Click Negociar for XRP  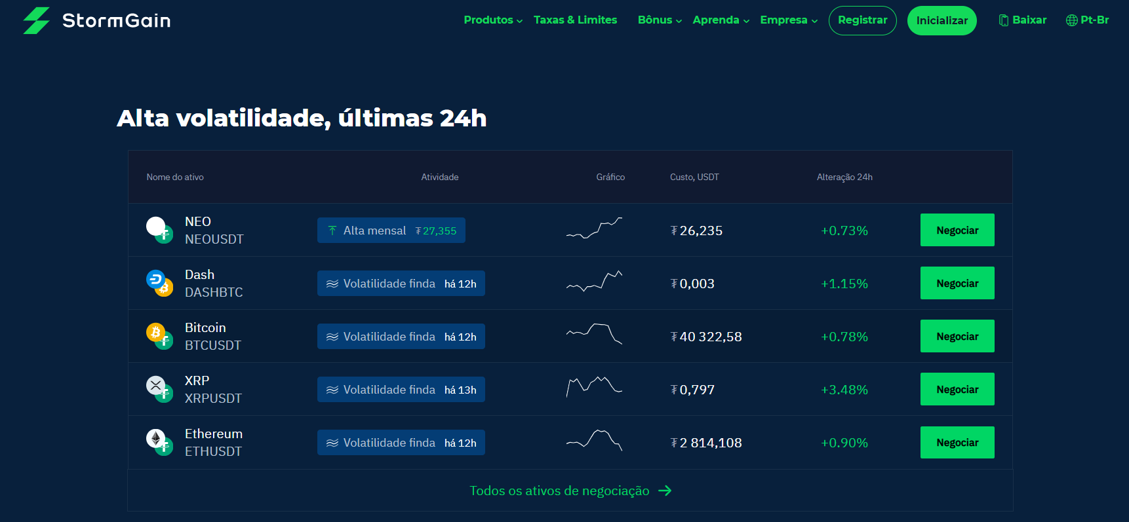[x=957, y=389]
